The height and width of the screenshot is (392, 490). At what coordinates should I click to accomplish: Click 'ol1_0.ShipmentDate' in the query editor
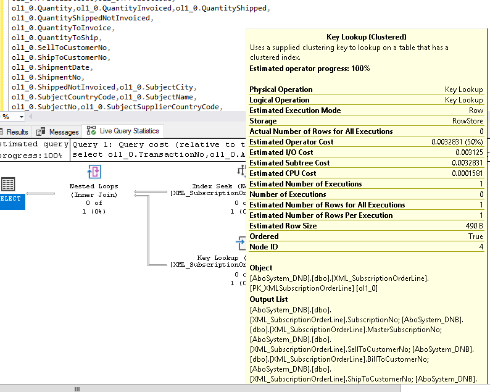click(51, 67)
